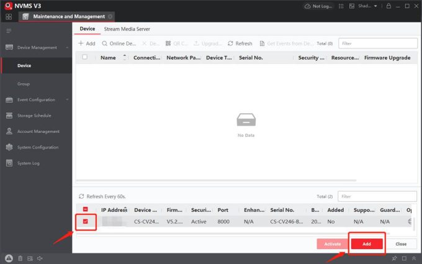This screenshot has width=422, height=264.
Task: Select Group in the sidebar
Action: click(x=24, y=83)
